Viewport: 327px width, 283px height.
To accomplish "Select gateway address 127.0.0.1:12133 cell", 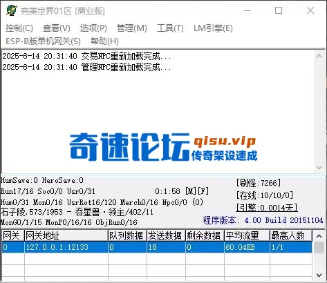I will [66, 247].
